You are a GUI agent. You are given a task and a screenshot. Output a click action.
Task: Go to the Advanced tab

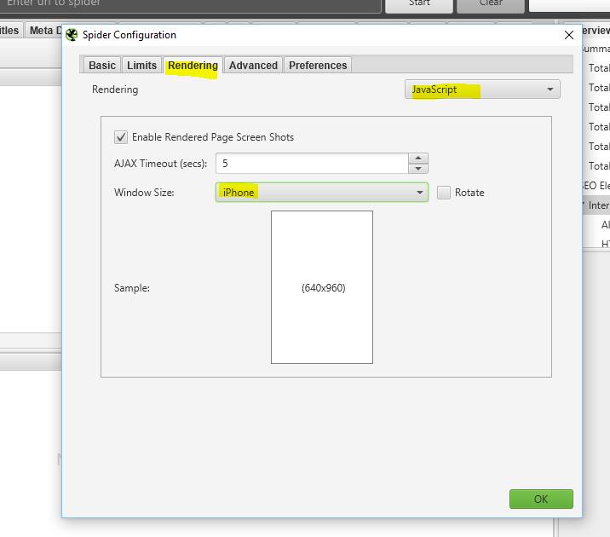coord(253,66)
